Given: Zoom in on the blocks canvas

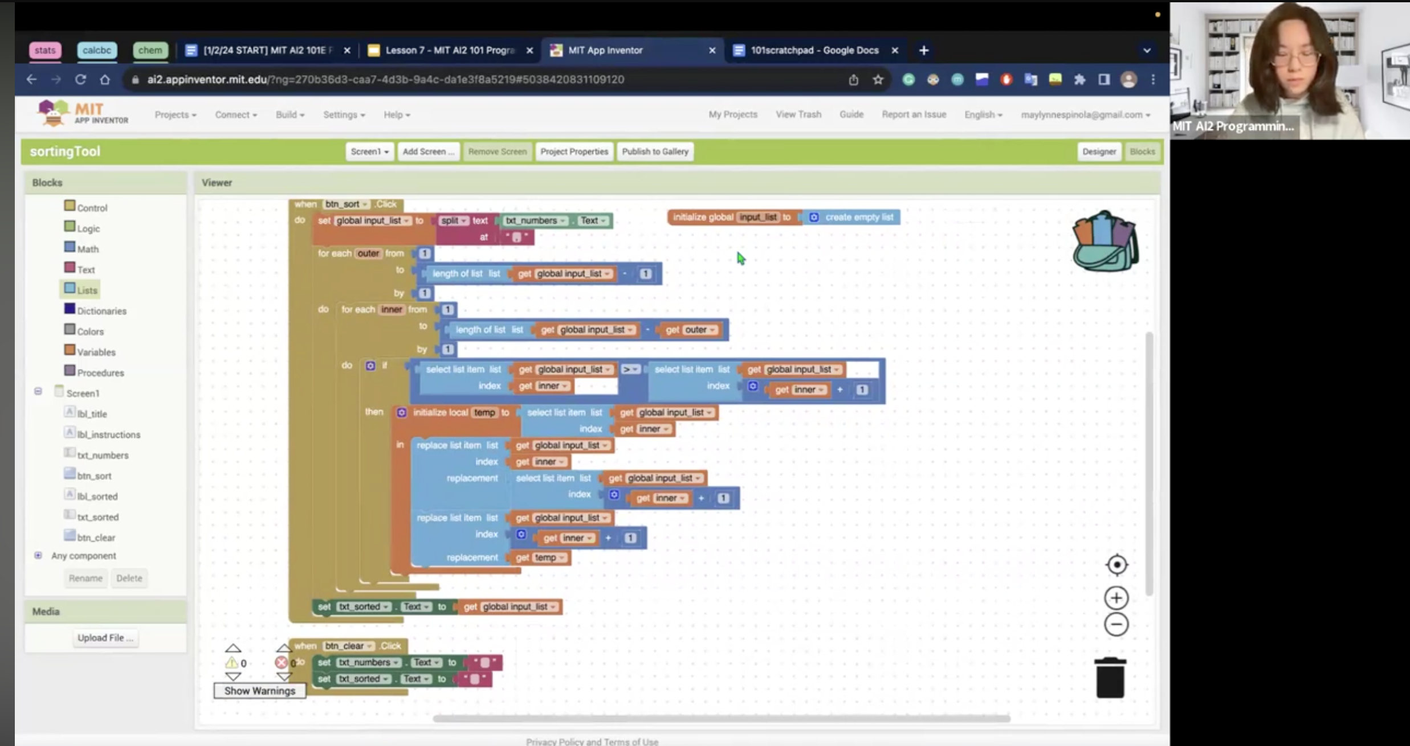Looking at the screenshot, I should pyautogui.click(x=1115, y=597).
